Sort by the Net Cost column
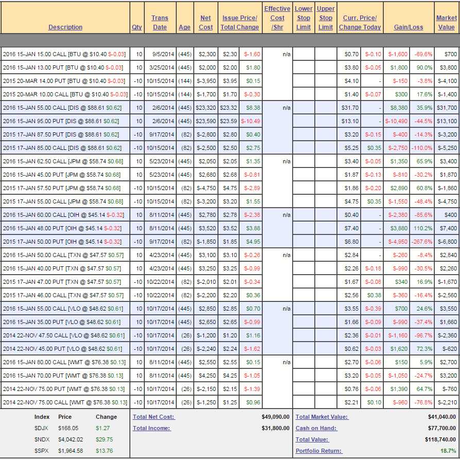This screenshot has height=460, width=460. tap(206, 23)
